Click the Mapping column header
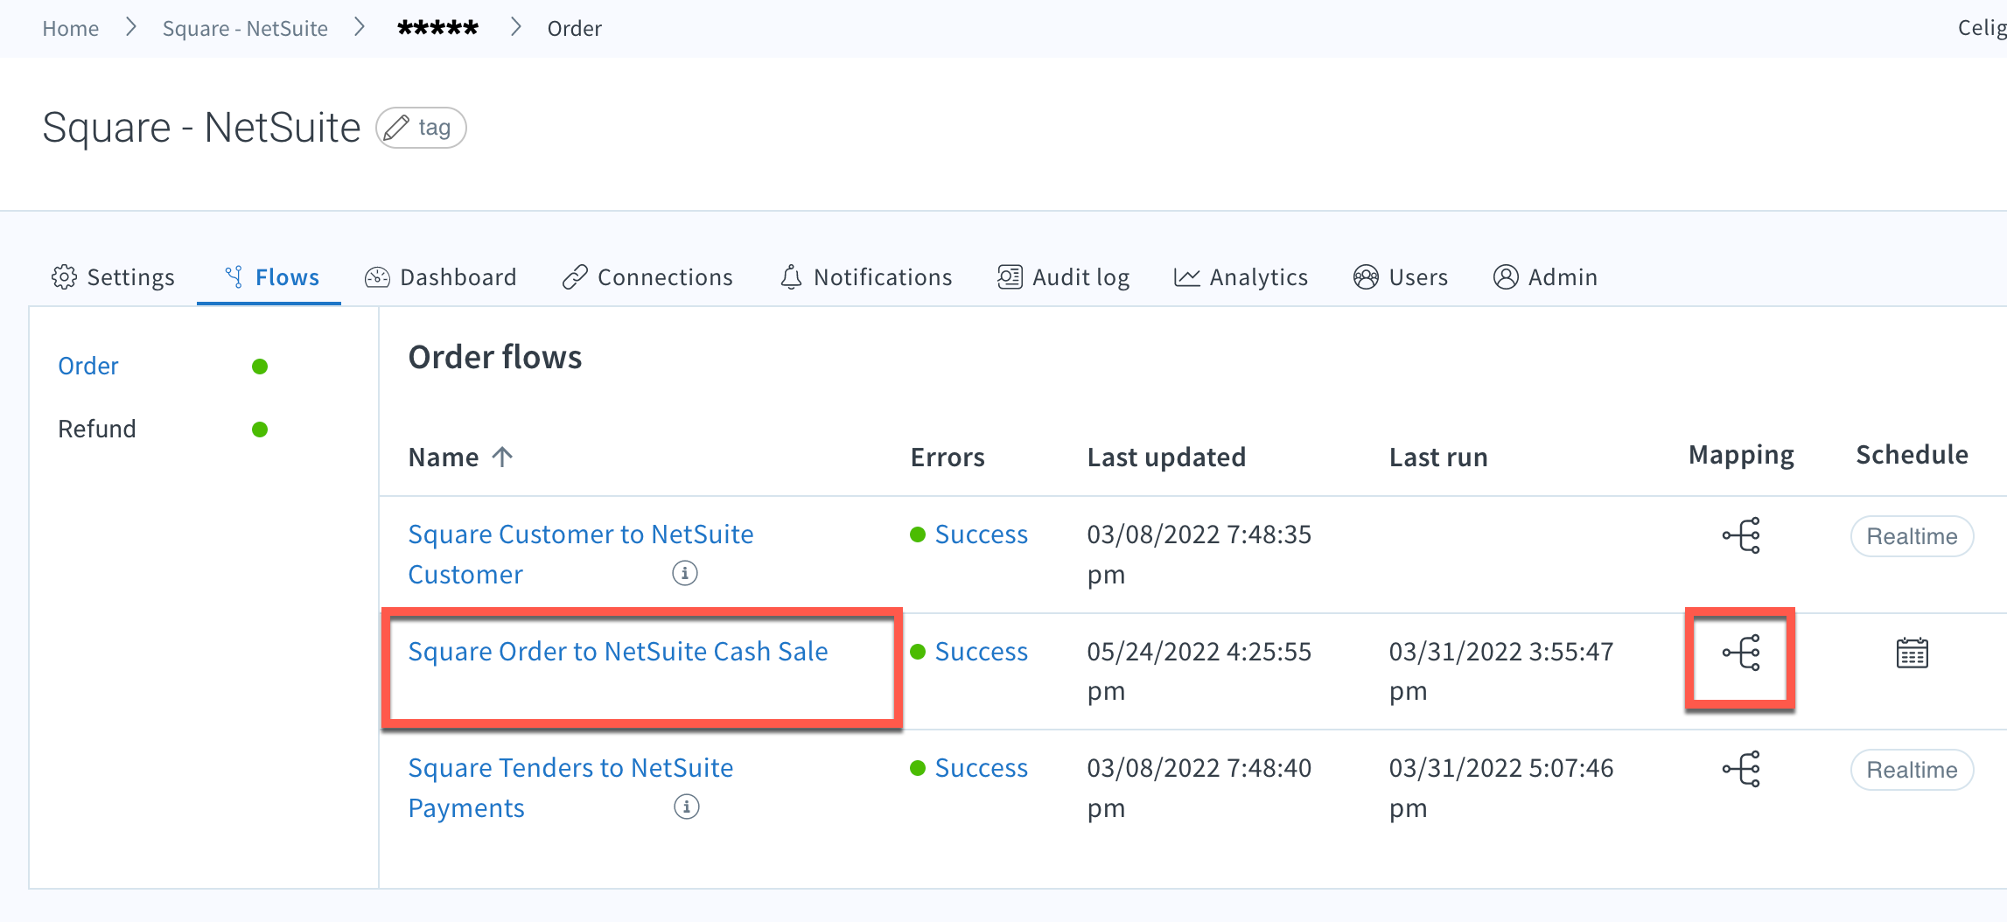This screenshot has width=2007, height=922. point(1741,455)
